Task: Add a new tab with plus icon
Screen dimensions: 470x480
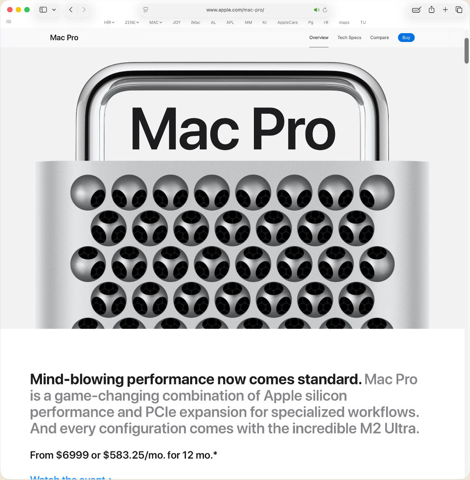Action: (x=445, y=10)
